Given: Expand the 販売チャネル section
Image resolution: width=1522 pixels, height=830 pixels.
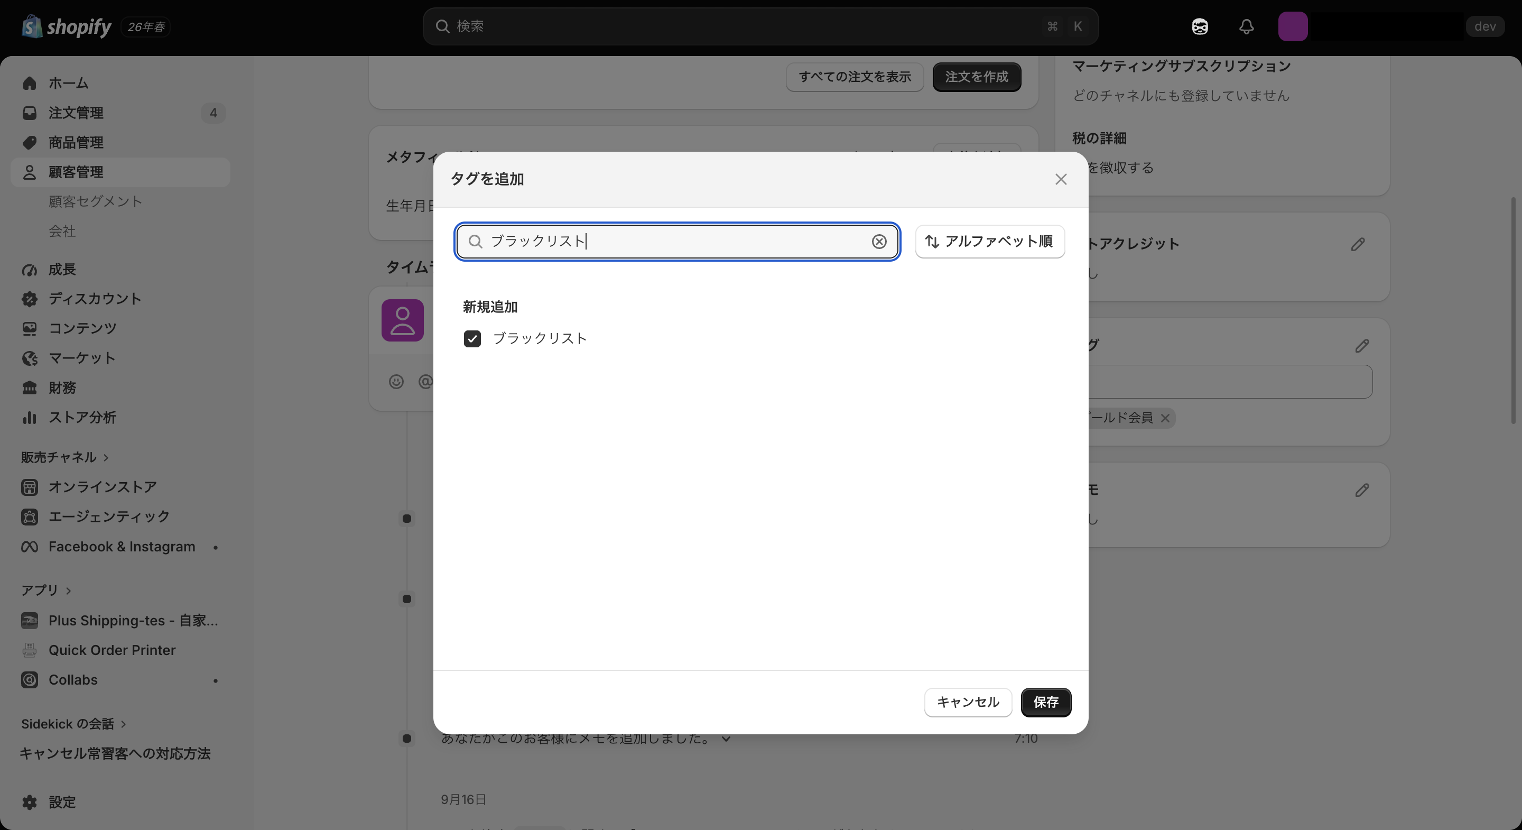Looking at the screenshot, I should (65, 458).
